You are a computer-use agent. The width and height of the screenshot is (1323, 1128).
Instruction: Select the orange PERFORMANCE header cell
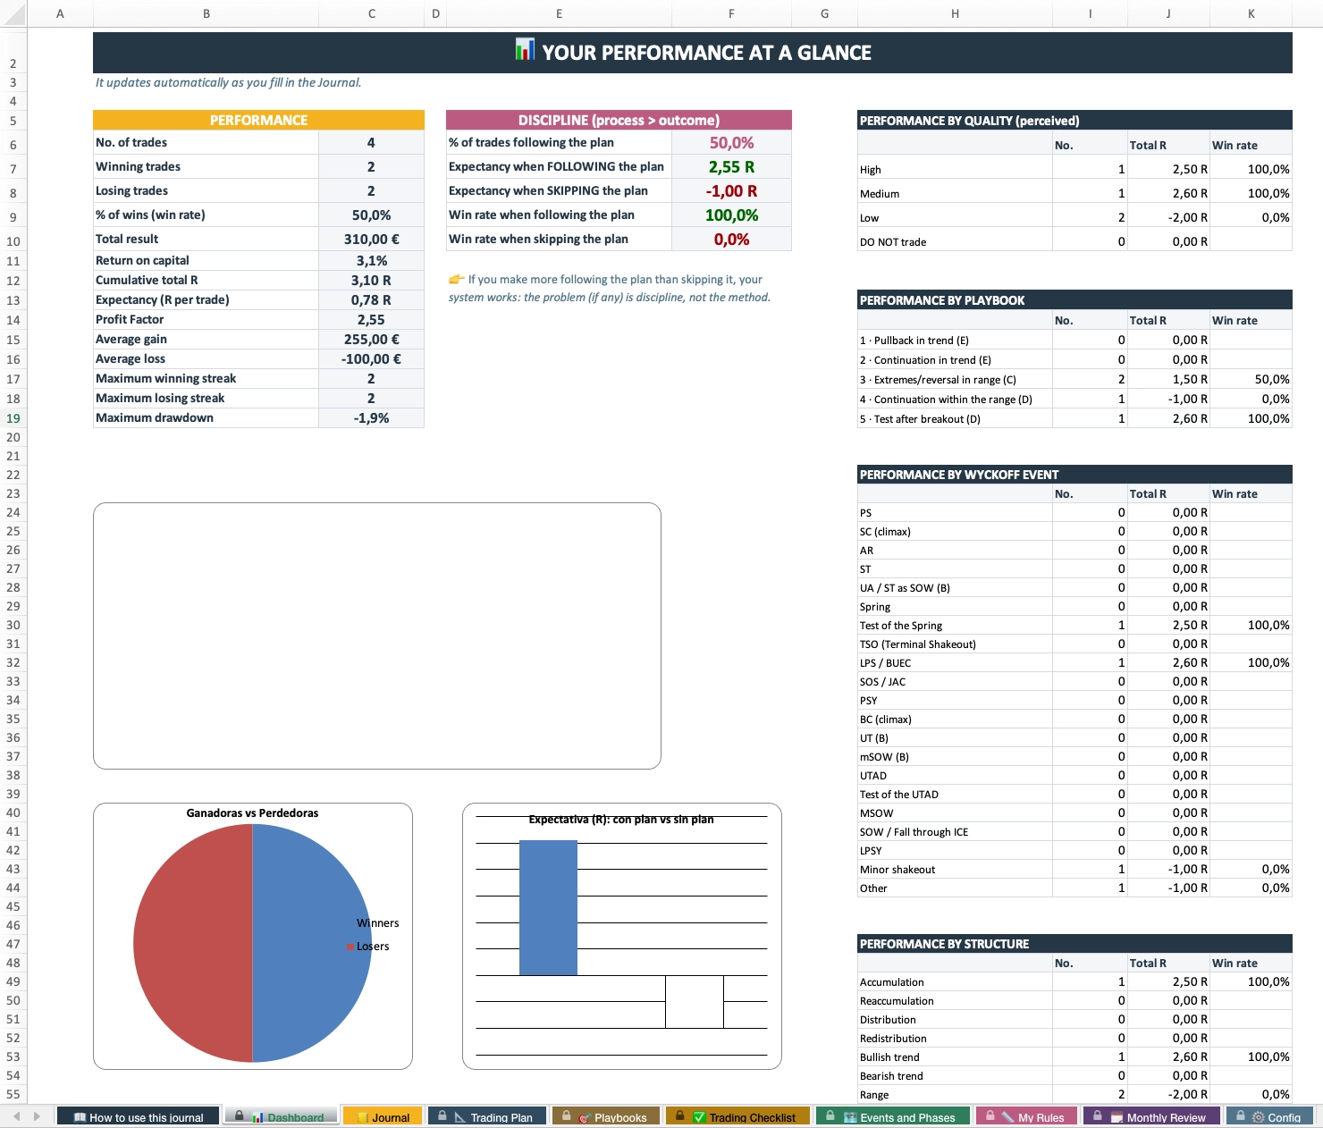click(x=258, y=120)
